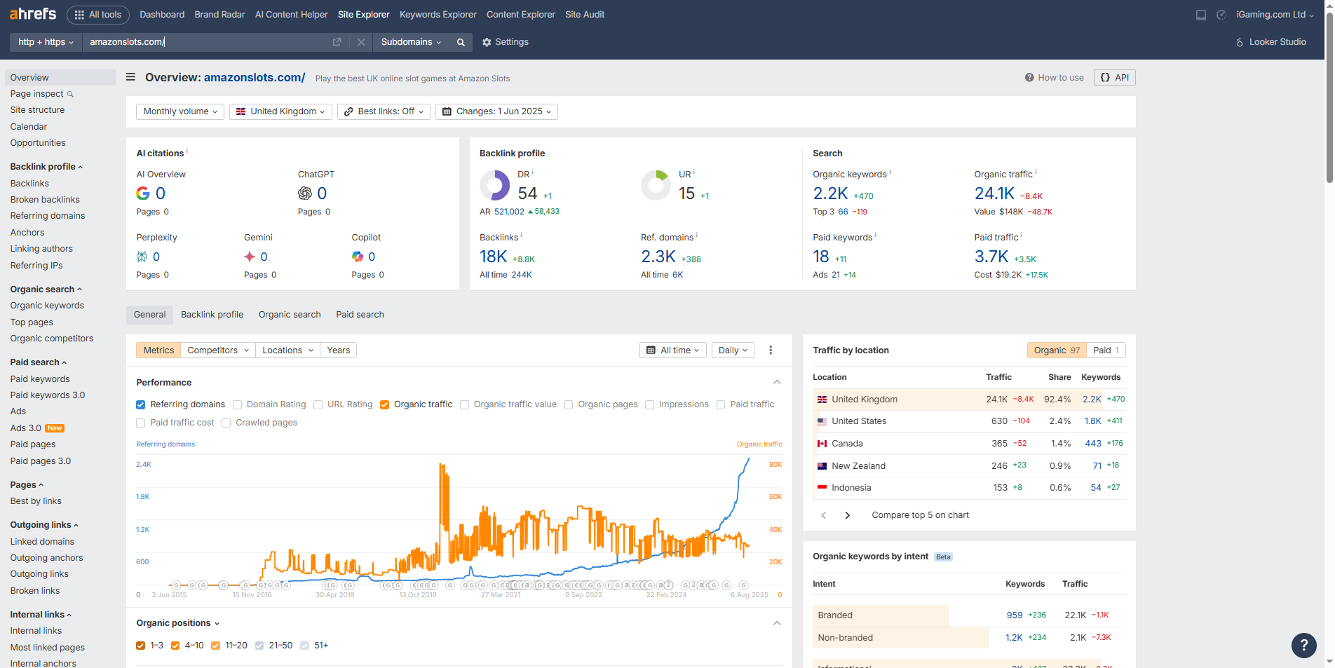
Task: Enable Paid traffic cost metric
Action: pos(141,423)
